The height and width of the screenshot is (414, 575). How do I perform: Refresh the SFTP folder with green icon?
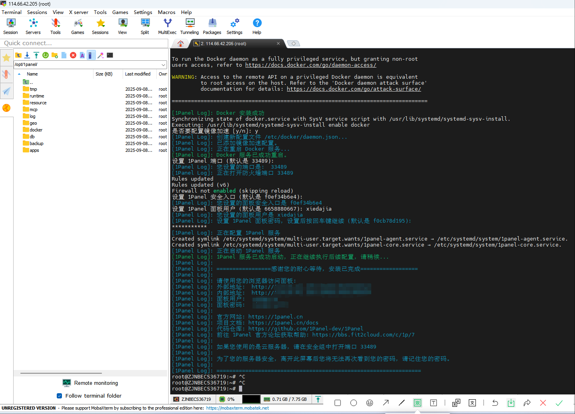point(46,55)
